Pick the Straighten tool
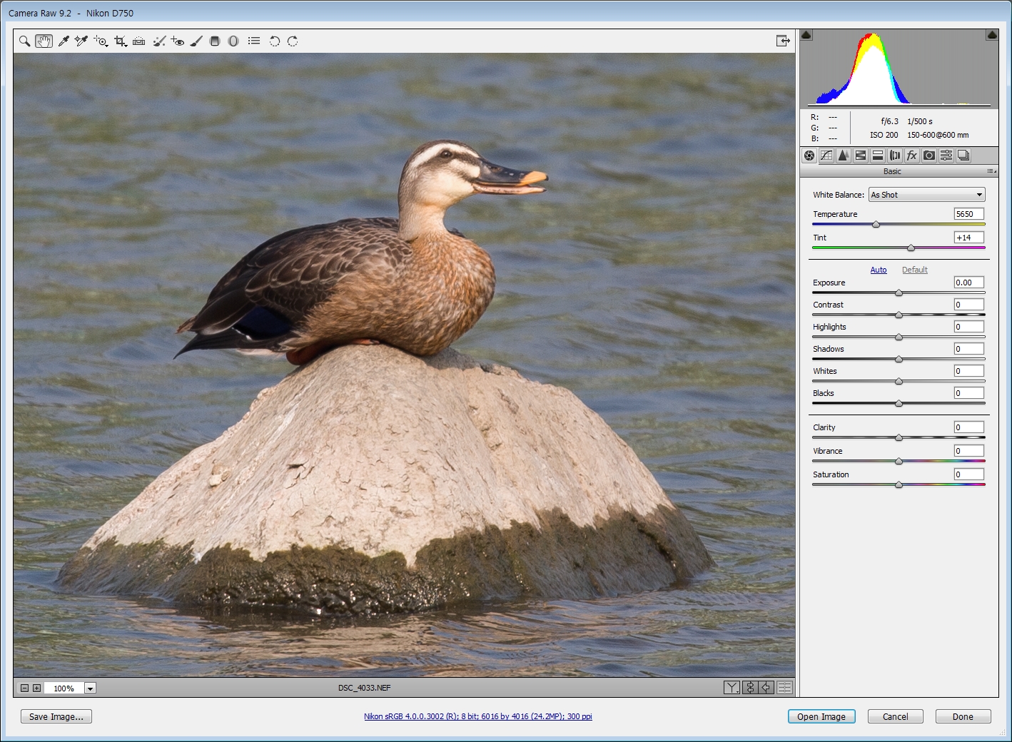 coord(139,41)
